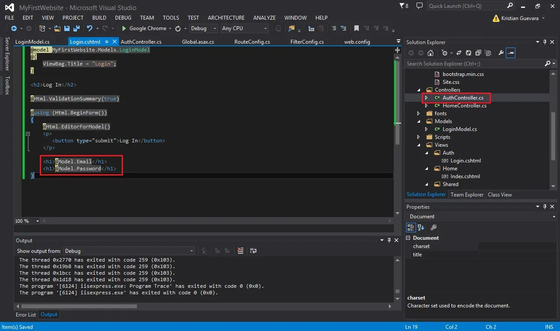560x331 pixels.
Task: Toggle Show All Files in Solution Explorer
Action: click(488, 53)
